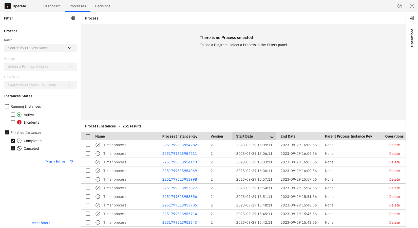The image size is (418, 228).
Task: Select row checkbox for instance 2251799813953643
Action: 88,222
